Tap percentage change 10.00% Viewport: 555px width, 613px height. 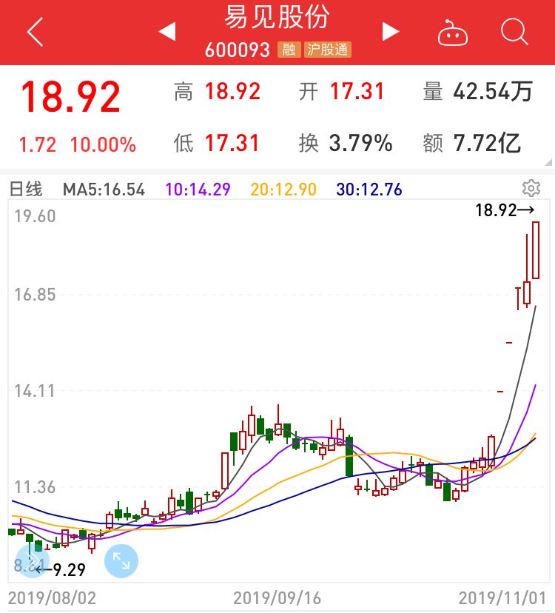pyautogui.click(x=103, y=144)
